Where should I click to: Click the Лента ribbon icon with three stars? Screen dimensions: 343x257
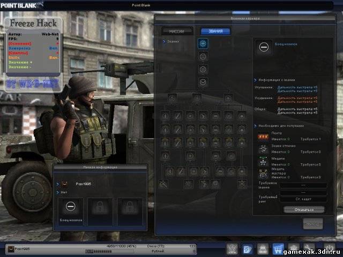[x=263, y=137]
